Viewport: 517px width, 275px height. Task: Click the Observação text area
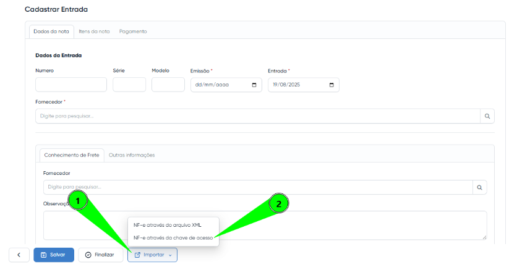tap(265, 226)
